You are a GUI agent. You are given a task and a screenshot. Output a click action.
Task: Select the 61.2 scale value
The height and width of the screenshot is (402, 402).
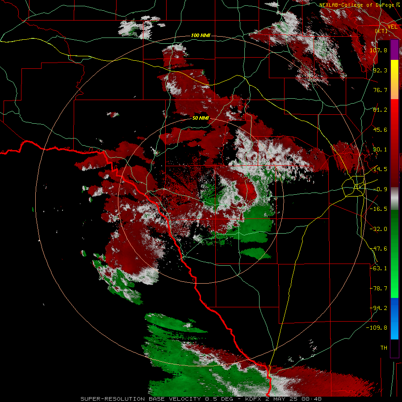(x=380, y=110)
